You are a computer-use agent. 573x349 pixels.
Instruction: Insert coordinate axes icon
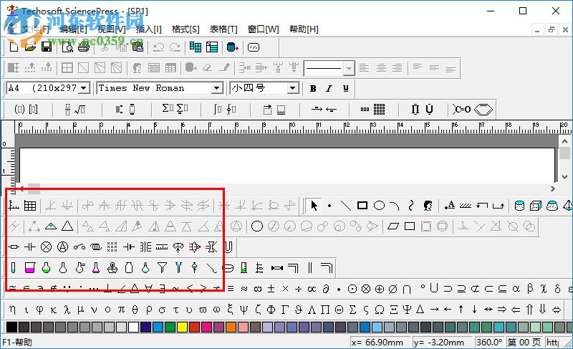point(14,206)
